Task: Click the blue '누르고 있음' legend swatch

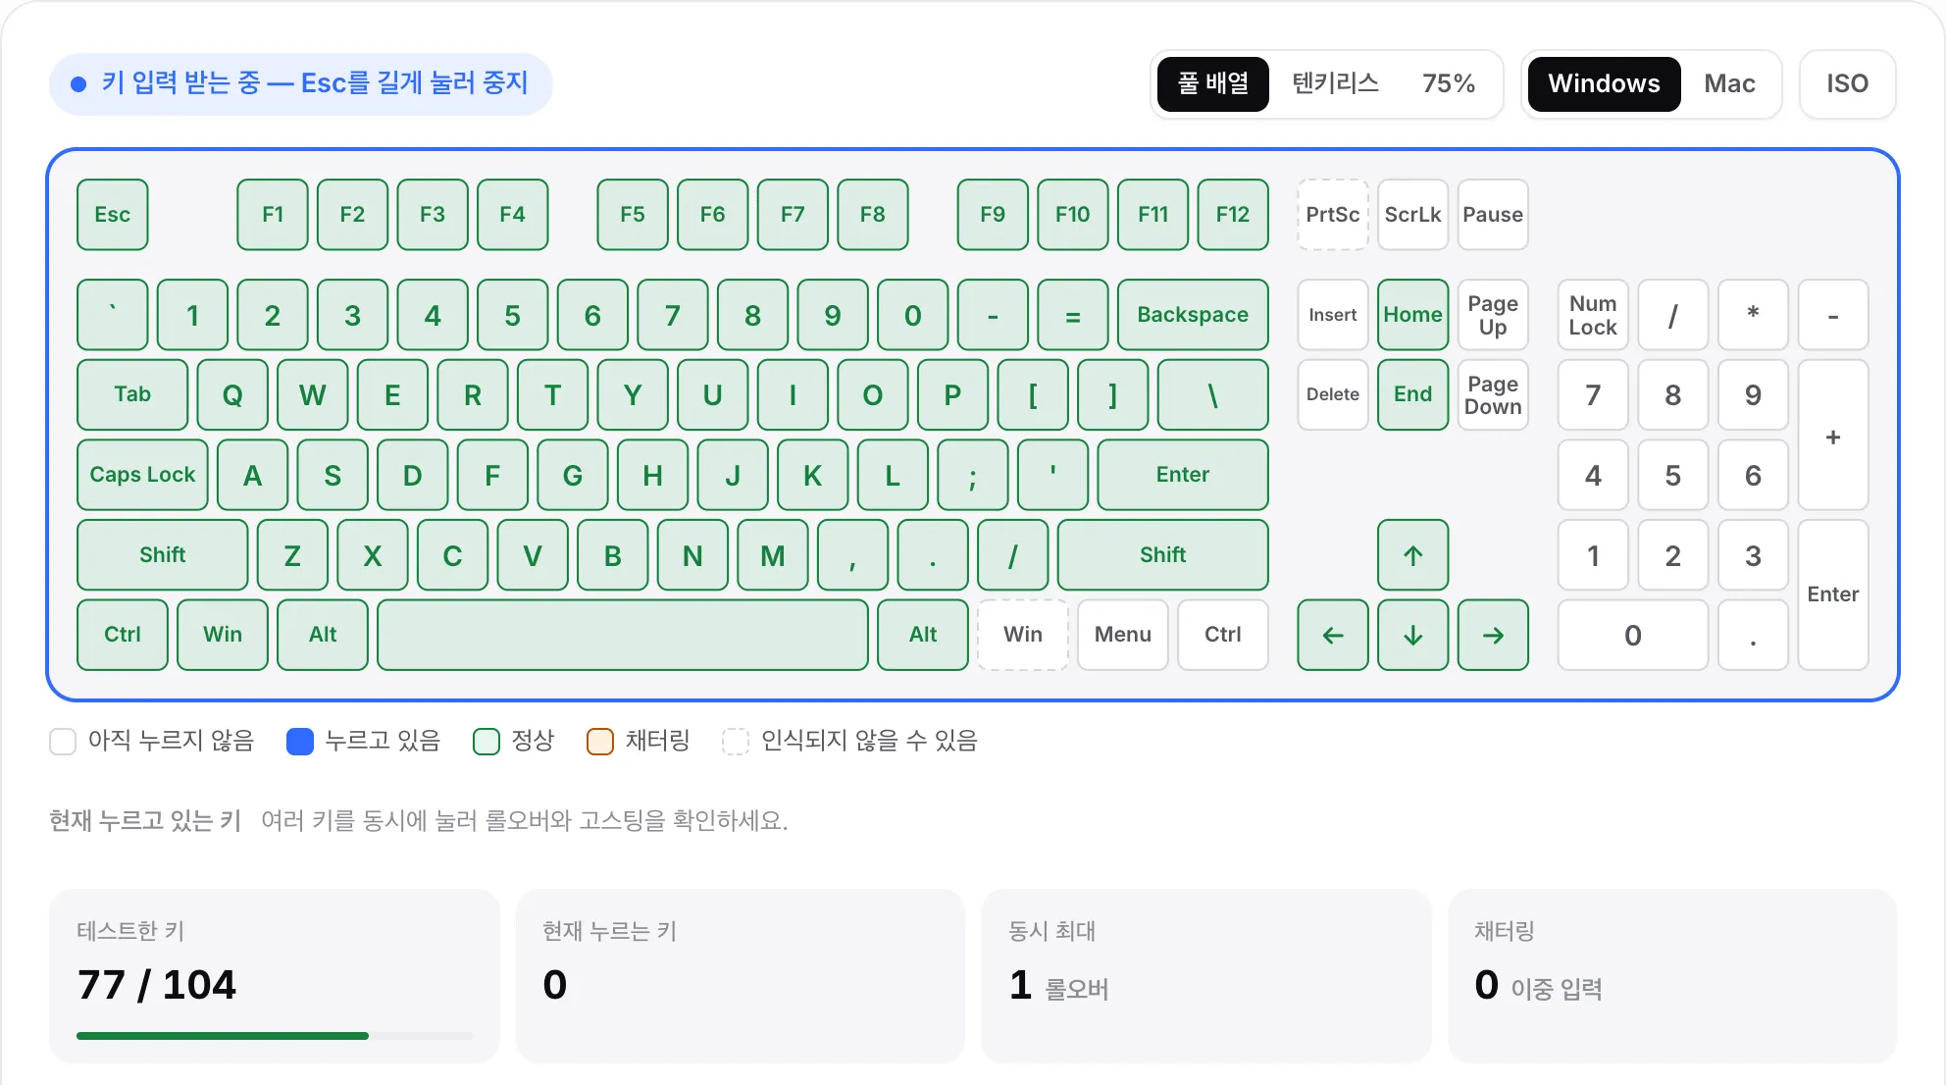Action: coord(299,741)
